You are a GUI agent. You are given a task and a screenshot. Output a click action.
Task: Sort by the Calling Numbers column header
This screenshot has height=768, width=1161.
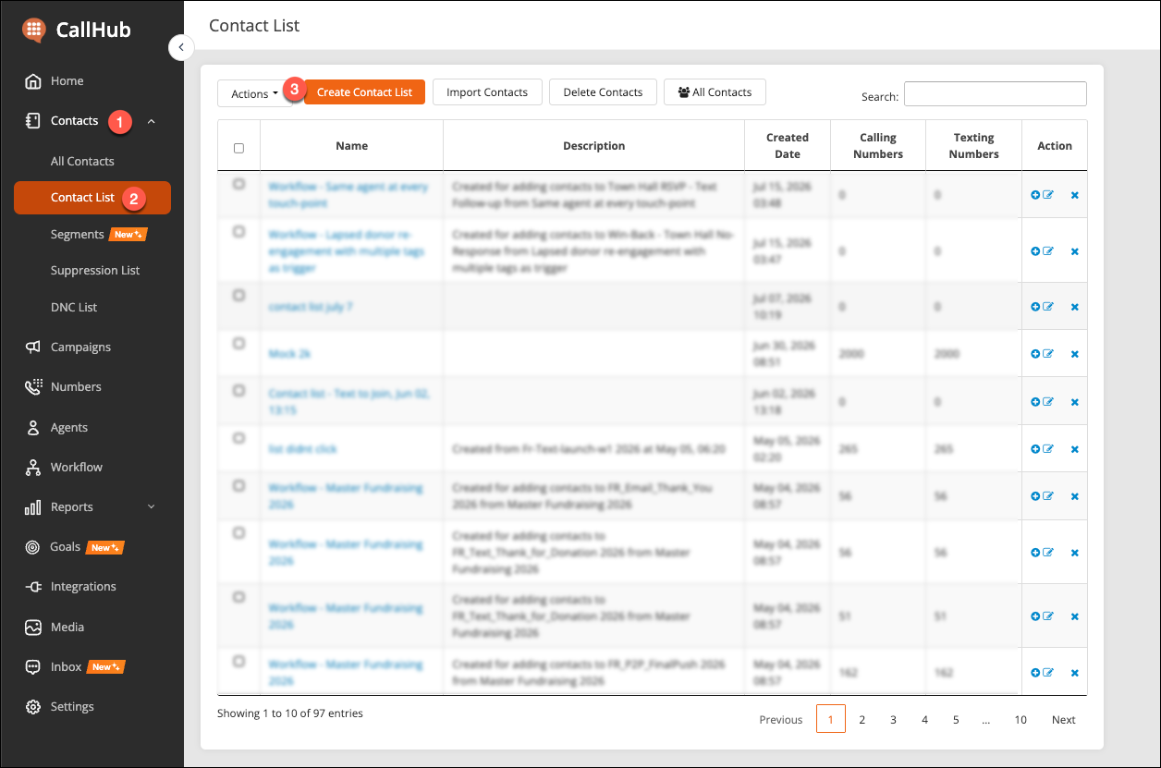pyautogui.click(x=878, y=146)
